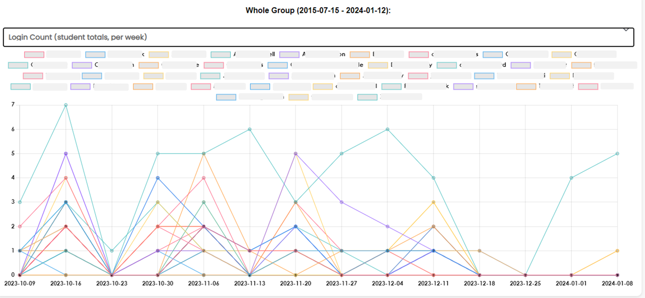Select the teal data point at 4 on 2024-01-01
This screenshot has height=298, width=645.
571,178
